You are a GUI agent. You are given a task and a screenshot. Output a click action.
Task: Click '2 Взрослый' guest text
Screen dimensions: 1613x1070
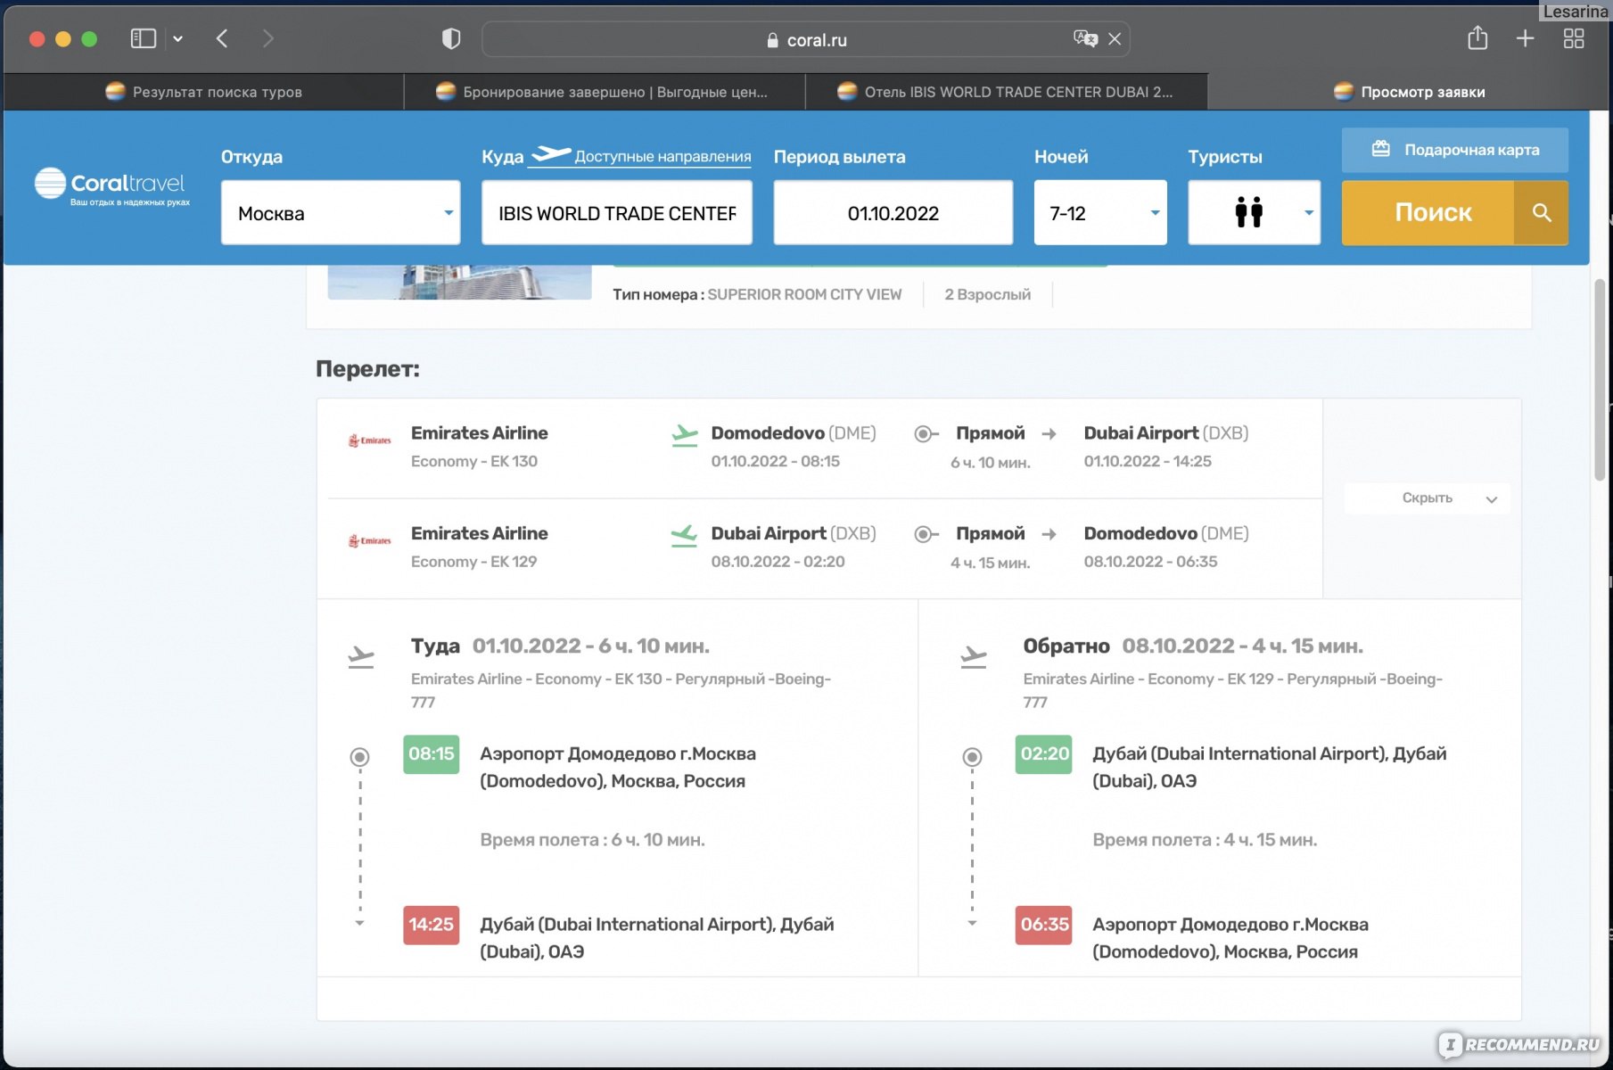tap(987, 294)
